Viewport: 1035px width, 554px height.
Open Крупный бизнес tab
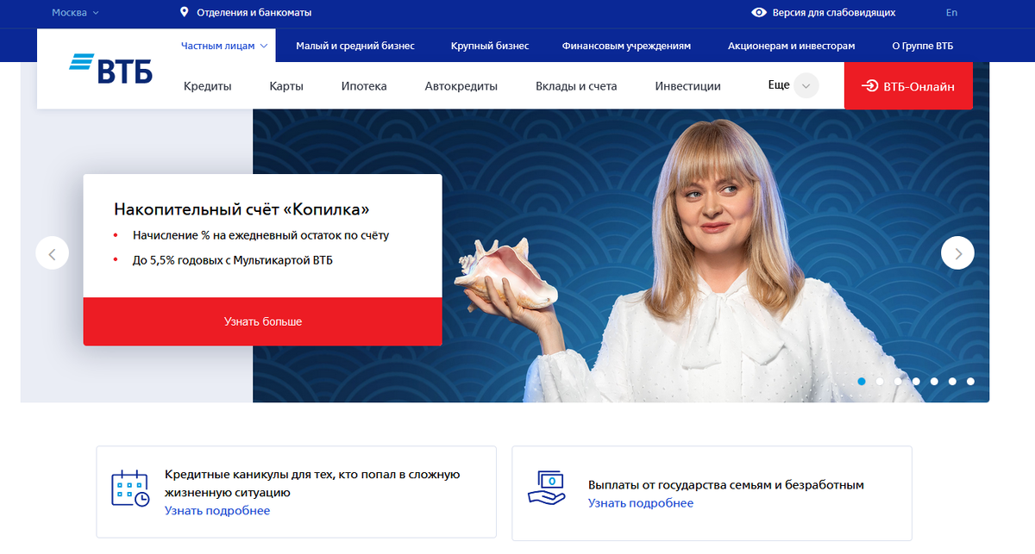coord(490,46)
